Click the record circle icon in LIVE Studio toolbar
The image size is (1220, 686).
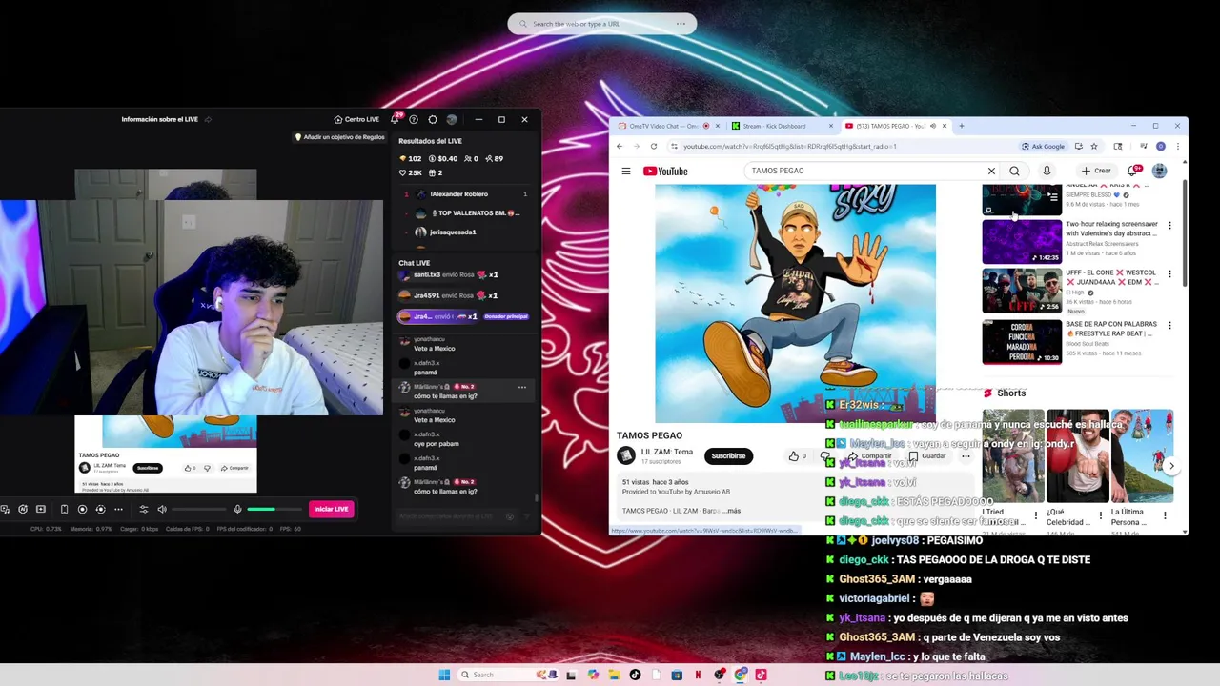[82, 509]
